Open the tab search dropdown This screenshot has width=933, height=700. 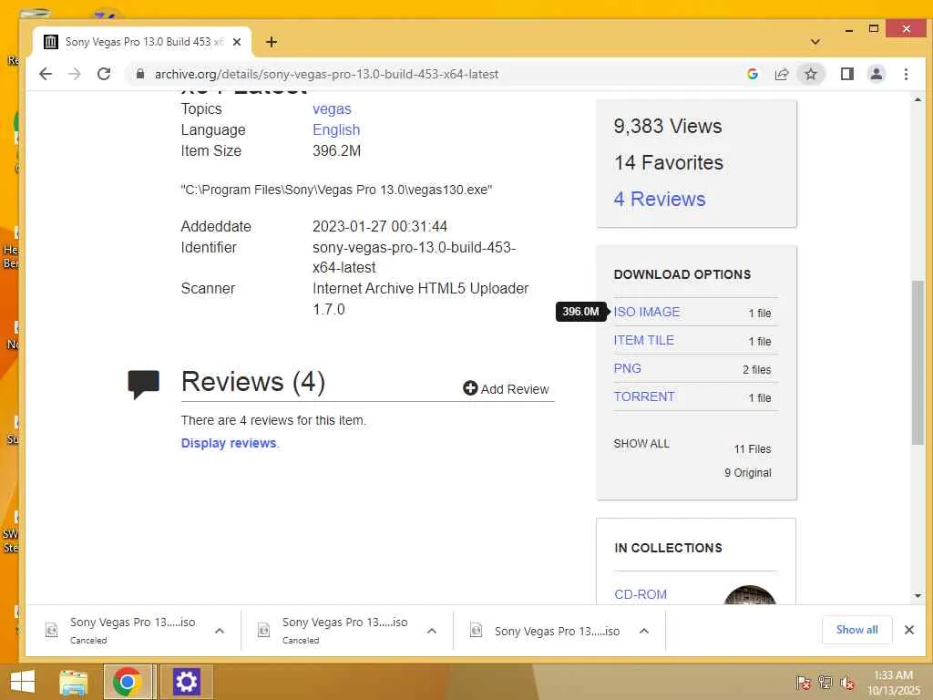coord(815,42)
